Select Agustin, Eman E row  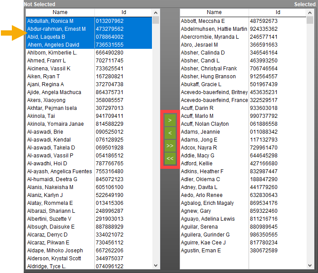[243, 251]
